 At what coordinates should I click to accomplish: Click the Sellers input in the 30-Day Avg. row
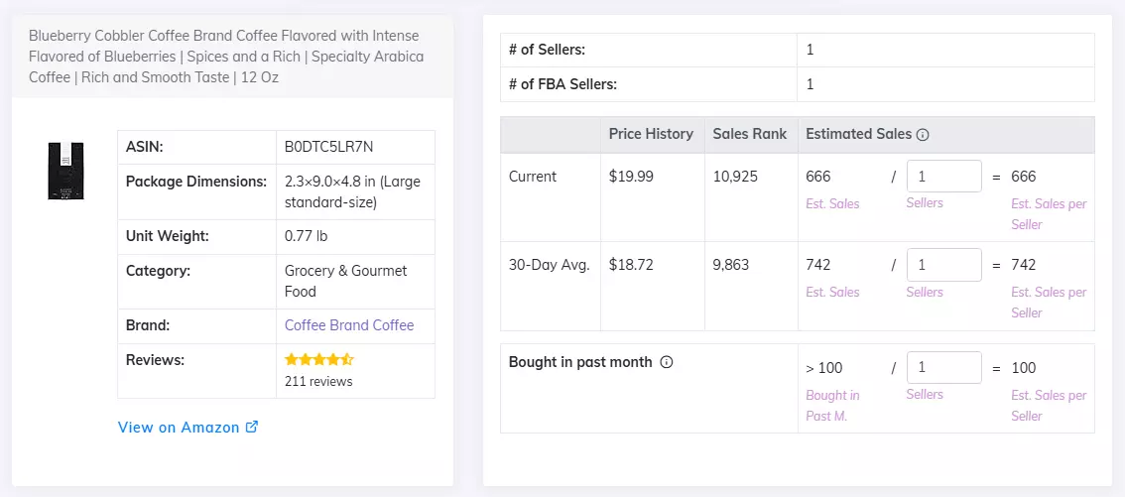[x=944, y=265]
